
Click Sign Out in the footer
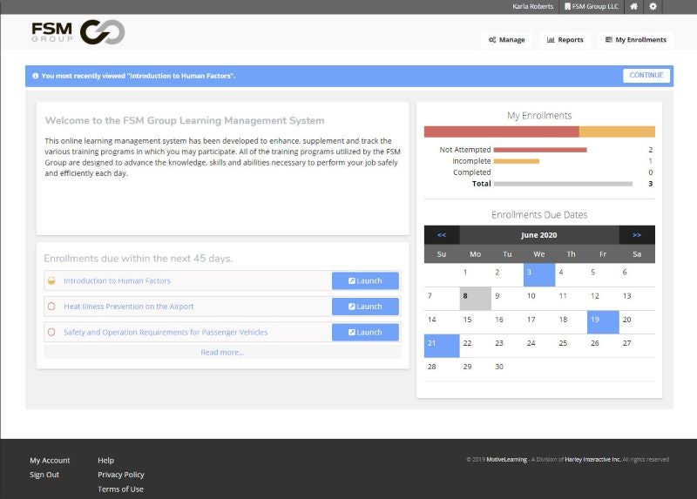pyautogui.click(x=44, y=475)
